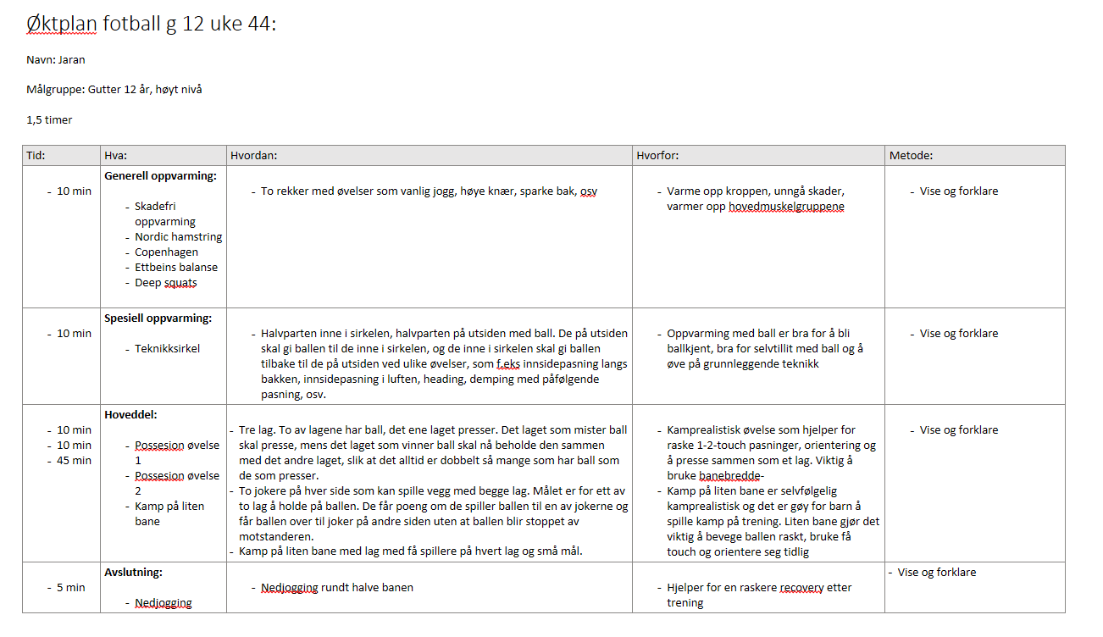
Task: Click '10 min' in Spesiell oppvarming row
Action: 74,334
